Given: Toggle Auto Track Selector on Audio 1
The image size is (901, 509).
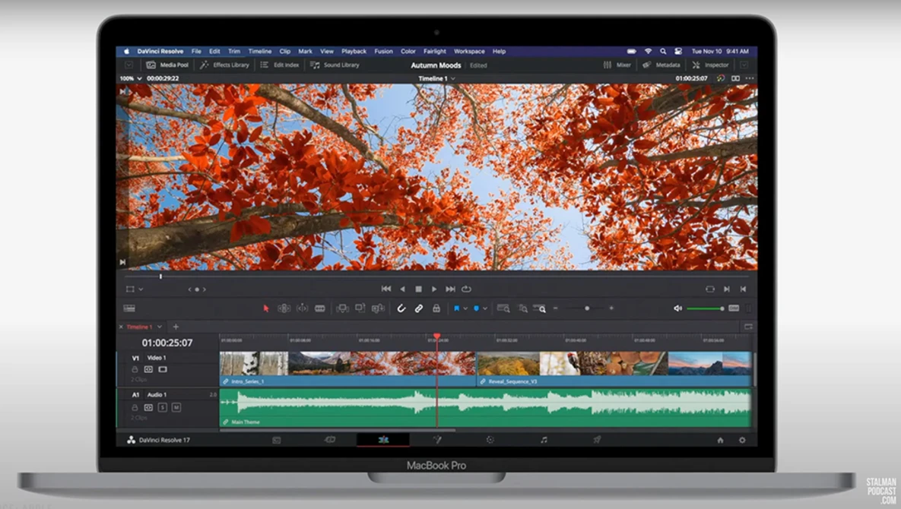Looking at the screenshot, I should coord(148,407).
